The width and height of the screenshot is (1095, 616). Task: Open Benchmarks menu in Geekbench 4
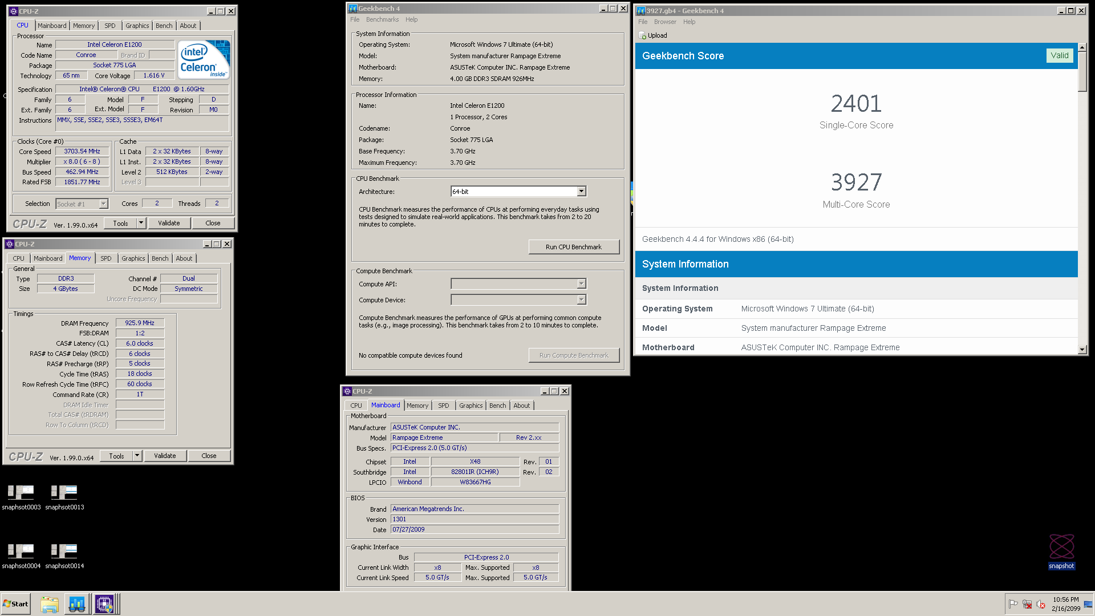coord(383,19)
